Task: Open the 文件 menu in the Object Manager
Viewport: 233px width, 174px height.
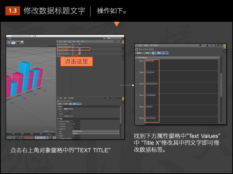Action: [61, 41]
